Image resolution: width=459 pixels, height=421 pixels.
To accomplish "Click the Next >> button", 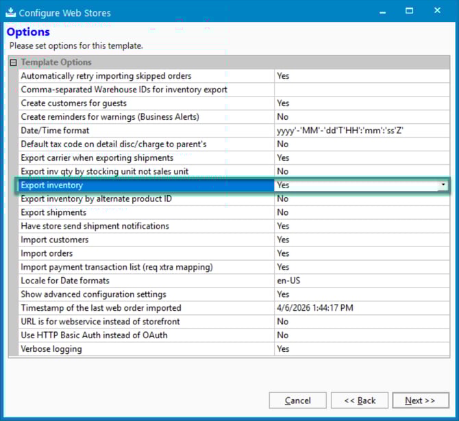I will click(419, 400).
